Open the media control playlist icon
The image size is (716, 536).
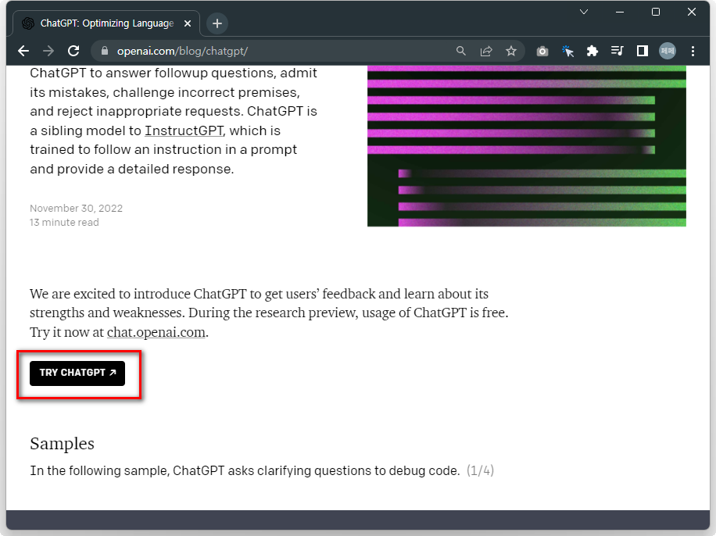[x=618, y=51]
